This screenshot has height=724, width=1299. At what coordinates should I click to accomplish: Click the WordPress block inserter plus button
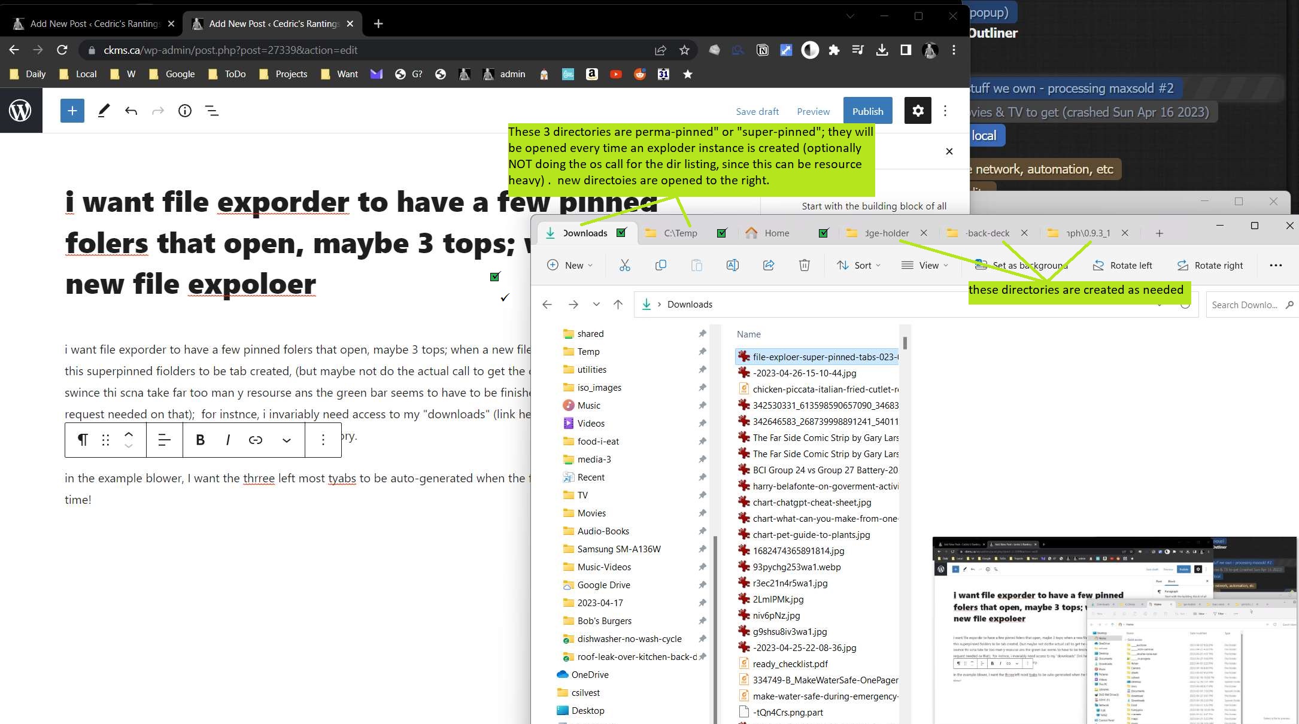[x=72, y=111]
